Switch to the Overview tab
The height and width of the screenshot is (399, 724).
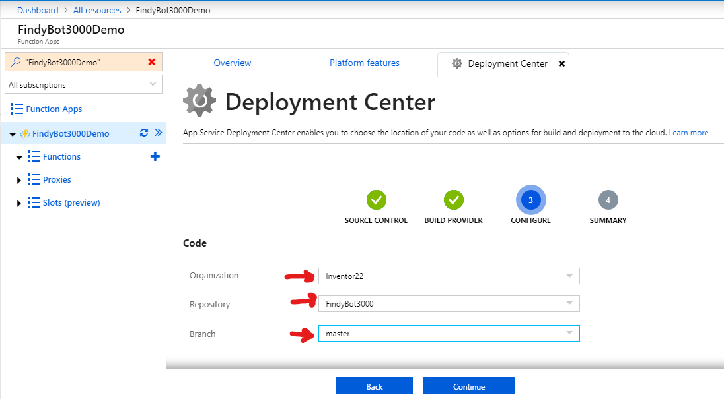(233, 63)
